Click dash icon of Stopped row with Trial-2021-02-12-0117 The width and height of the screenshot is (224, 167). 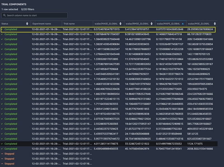(2, 154)
